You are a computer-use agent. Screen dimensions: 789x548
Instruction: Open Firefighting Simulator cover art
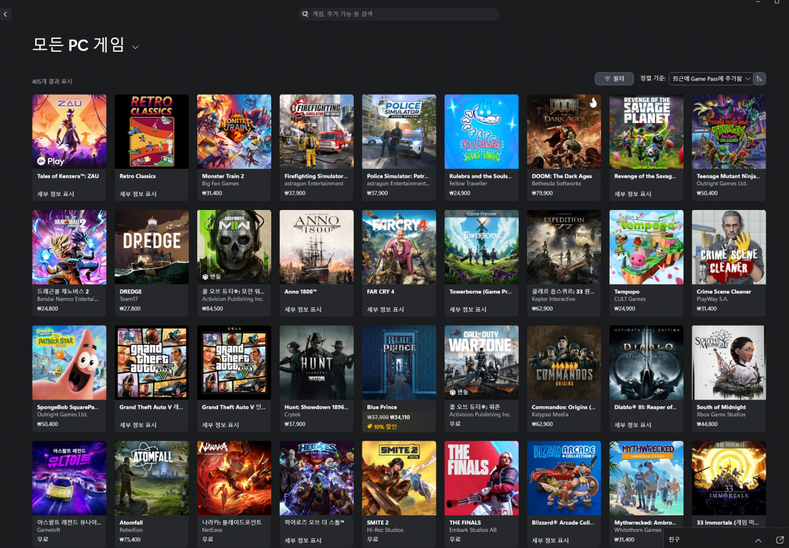click(x=317, y=131)
